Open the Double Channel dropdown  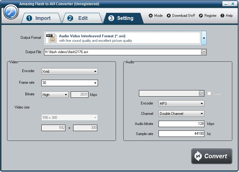(x=181, y=114)
